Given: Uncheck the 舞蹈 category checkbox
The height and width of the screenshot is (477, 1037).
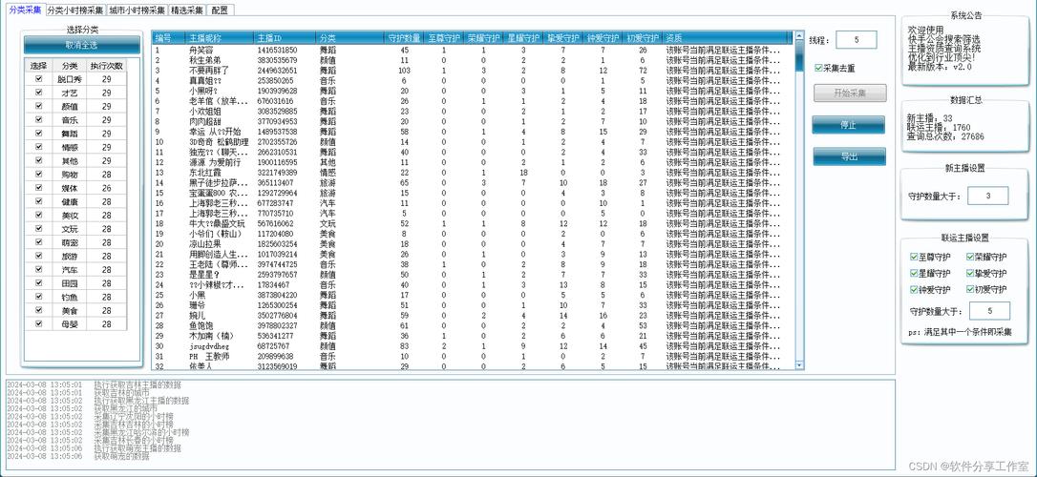Looking at the screenshot, I should 38,133.
